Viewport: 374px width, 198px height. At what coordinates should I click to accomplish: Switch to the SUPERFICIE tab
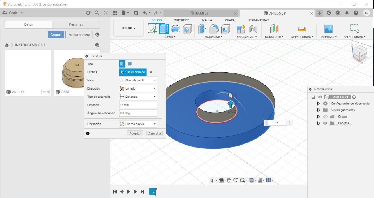pyautogui.click(x=182, y=20)
